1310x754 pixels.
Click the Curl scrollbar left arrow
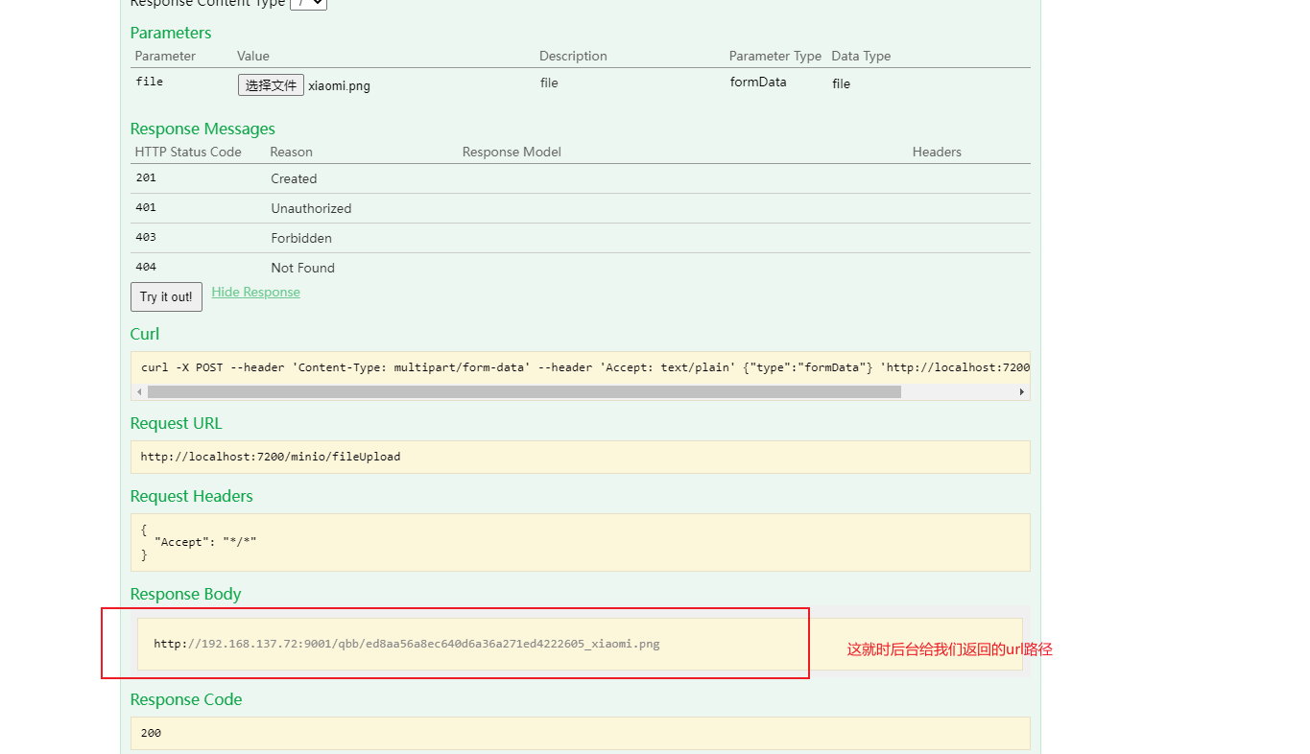coord(138,391)
